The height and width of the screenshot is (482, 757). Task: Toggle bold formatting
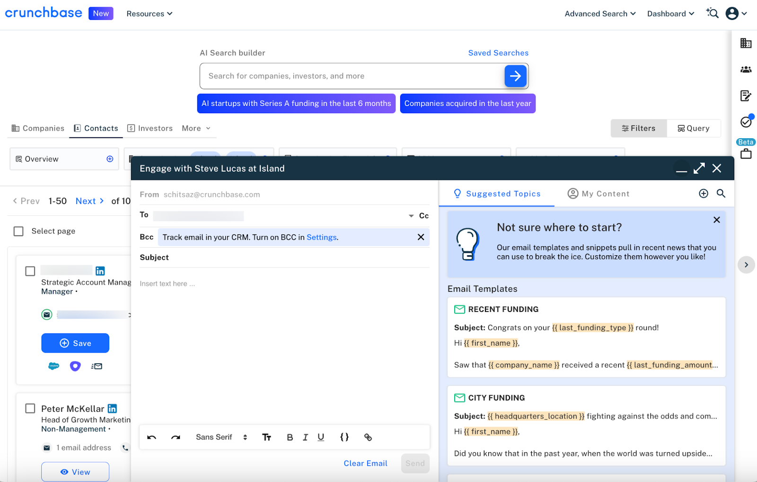coord(290,437)
